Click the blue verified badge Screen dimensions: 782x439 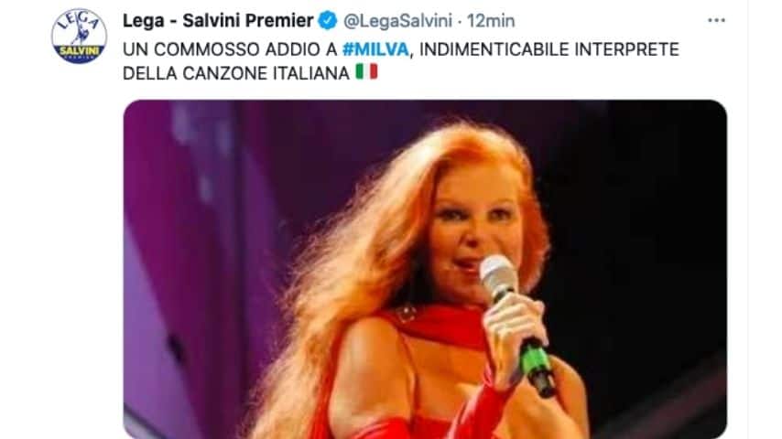pos(328,21)
